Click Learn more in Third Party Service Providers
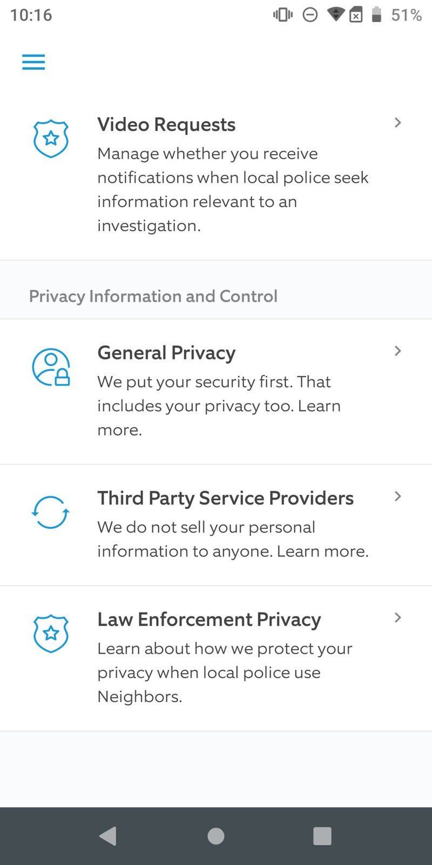Screen dimensions: 432x865 pos(322,551)
